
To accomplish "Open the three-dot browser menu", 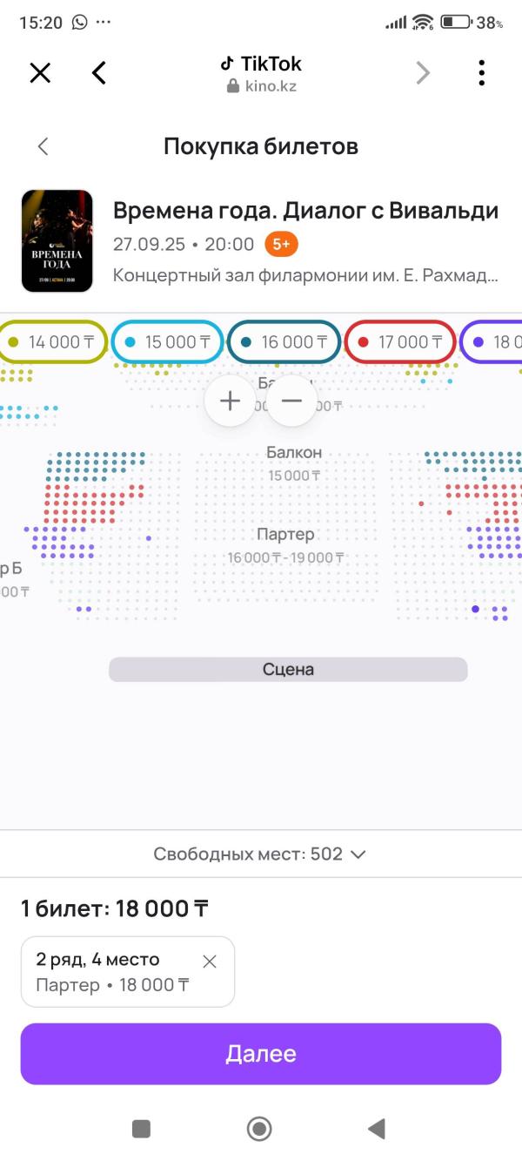I will (481, 73).
